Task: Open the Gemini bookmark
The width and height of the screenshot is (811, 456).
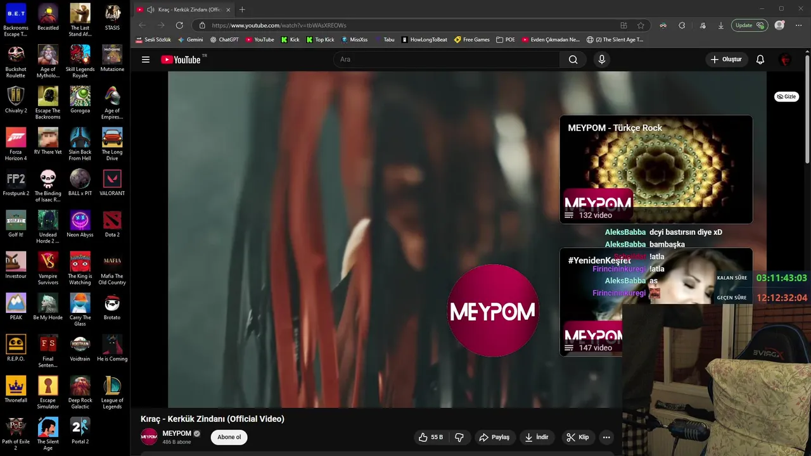Action: (x=190, y=39)
